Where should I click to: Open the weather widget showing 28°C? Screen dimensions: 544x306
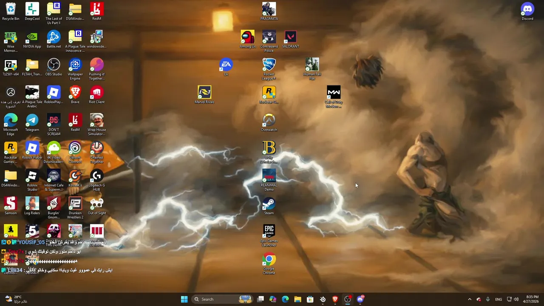(x=16, y=299)
